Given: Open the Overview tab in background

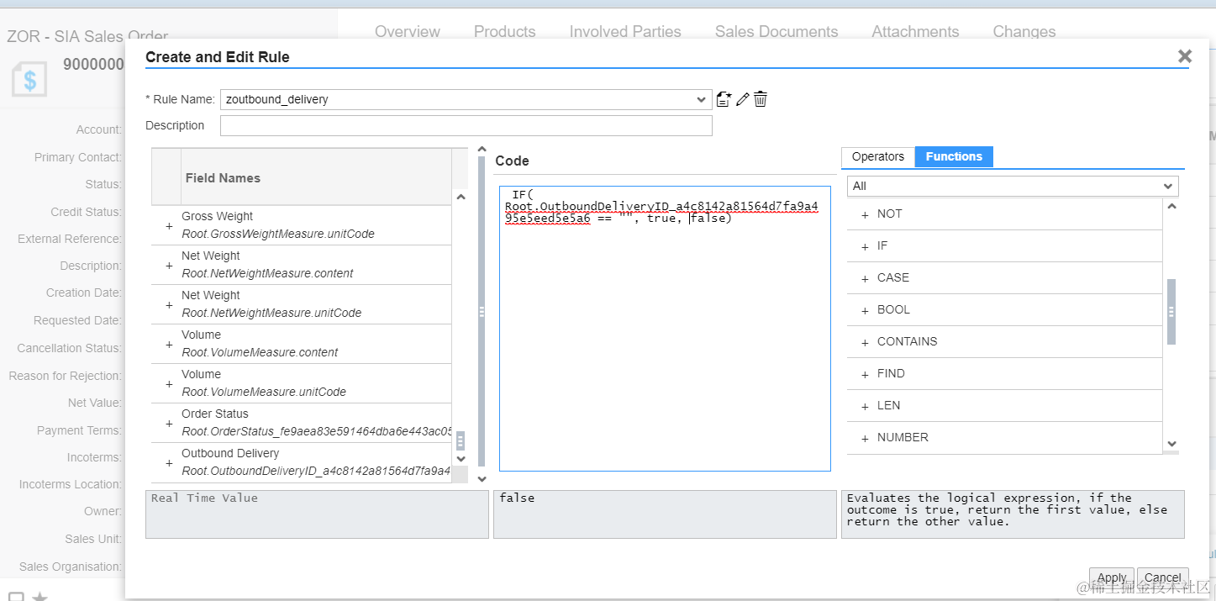Looking at the screenshot, I should point(408,32).
